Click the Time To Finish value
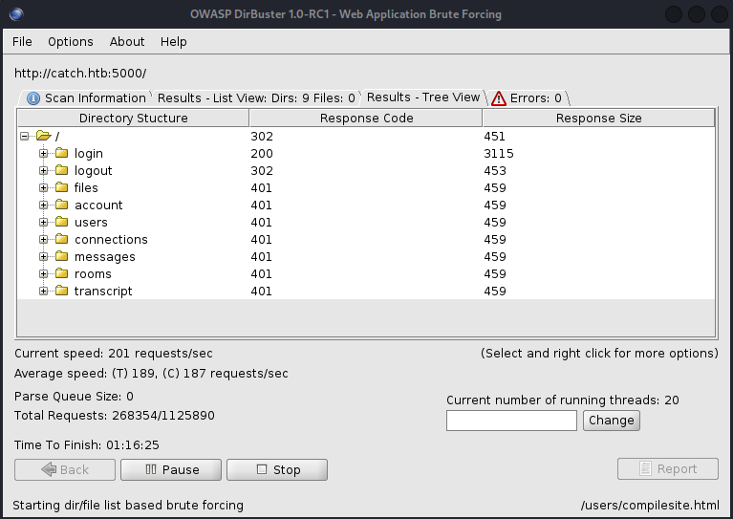This screenshot has height=519, width=733. tap(133, 444)
